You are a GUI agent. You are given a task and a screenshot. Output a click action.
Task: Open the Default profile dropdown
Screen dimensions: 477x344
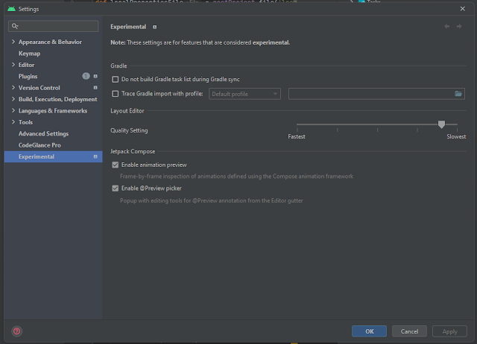point(244,94)
